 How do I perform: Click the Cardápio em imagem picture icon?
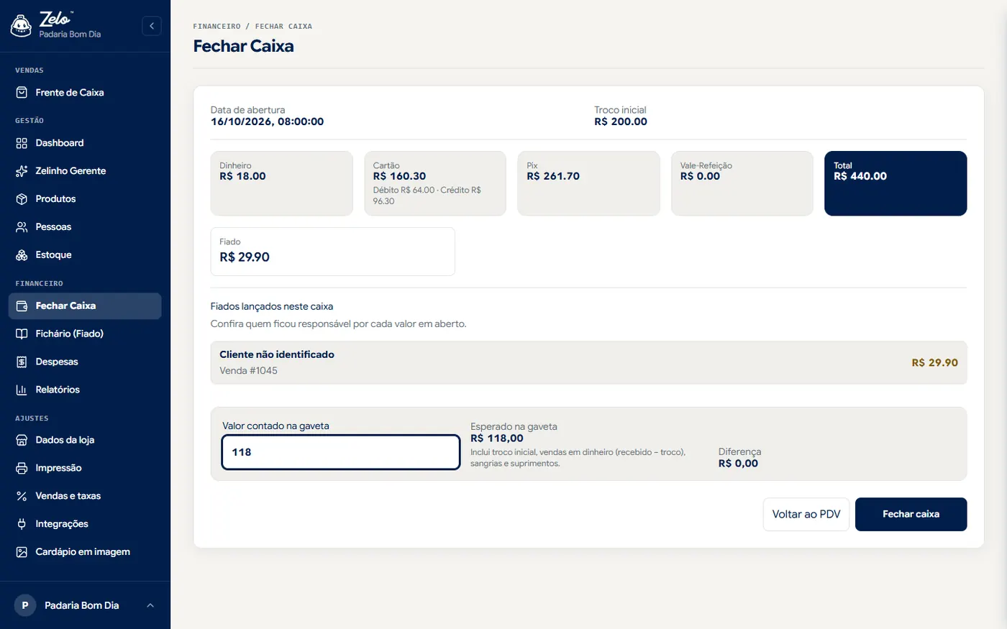(22, 553)
